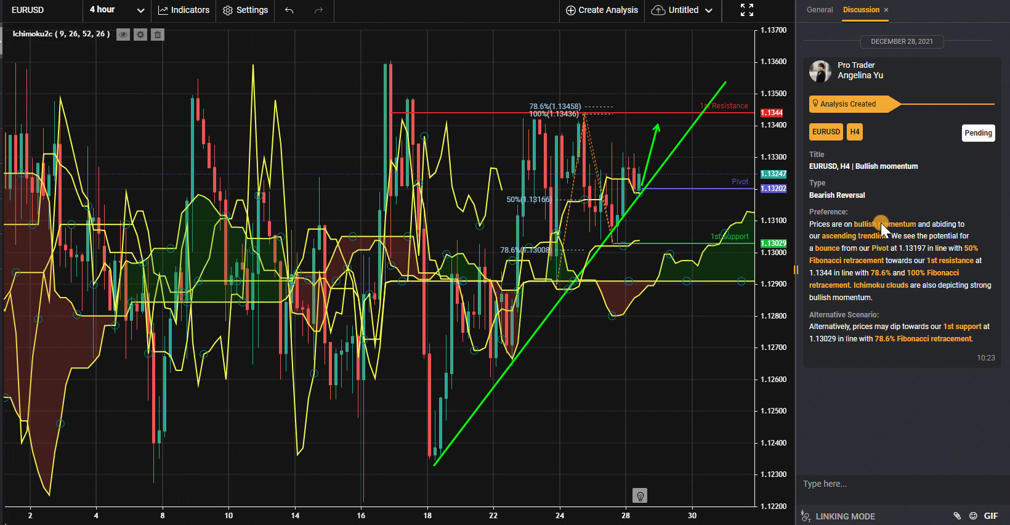This screenshot has height=525, width=1010.
Task: Click the 1st Support line label
Action: click(x=730, y=237)
